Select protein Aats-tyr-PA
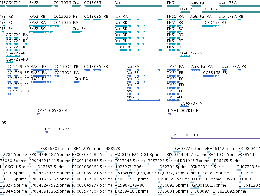Viewport: 260px width, 196px height. point(196,70)
